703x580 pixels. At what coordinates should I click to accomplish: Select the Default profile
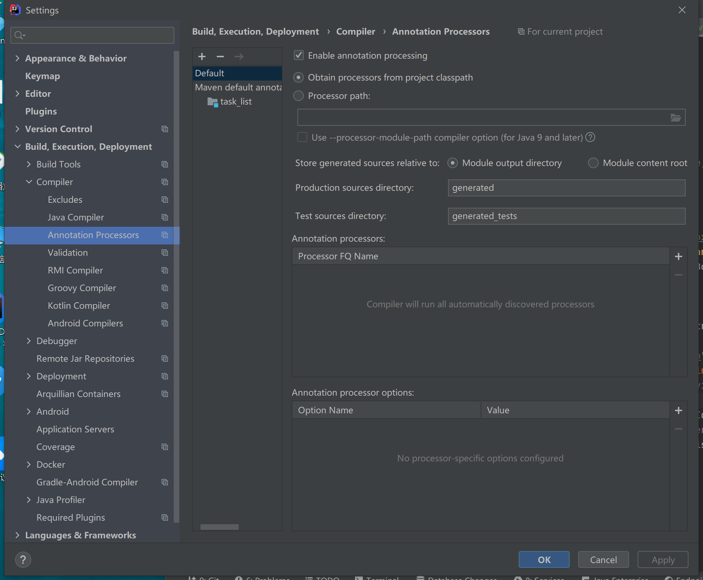[x=237, y=73]
